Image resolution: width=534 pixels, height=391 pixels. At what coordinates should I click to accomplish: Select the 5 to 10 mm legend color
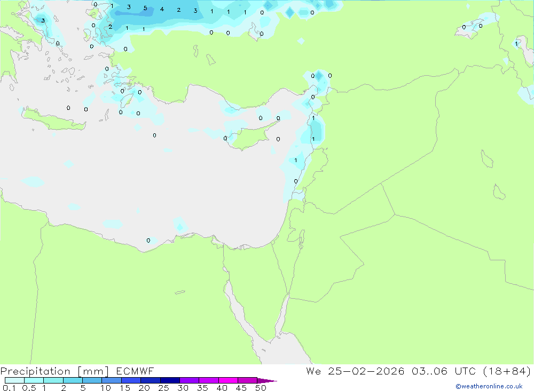(x=92, y=380)
